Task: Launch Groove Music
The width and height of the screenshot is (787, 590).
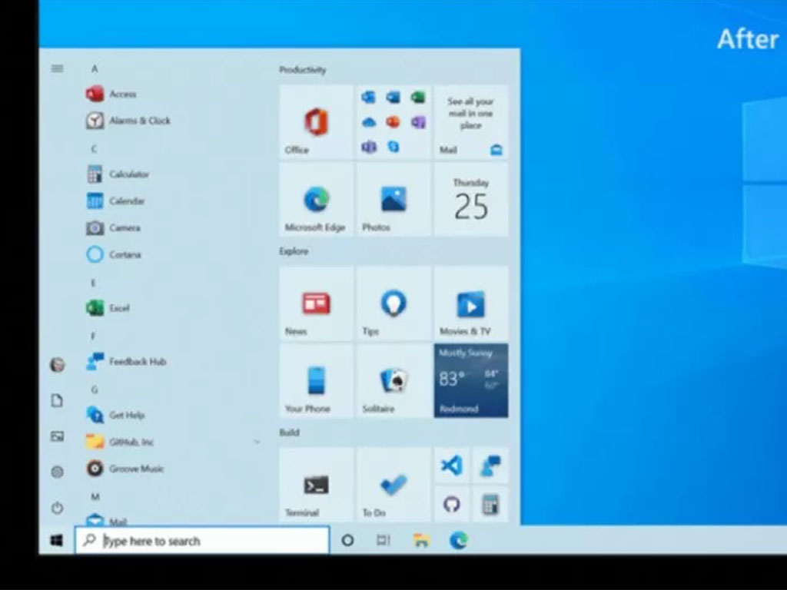Action: click(x=125, y=469)
